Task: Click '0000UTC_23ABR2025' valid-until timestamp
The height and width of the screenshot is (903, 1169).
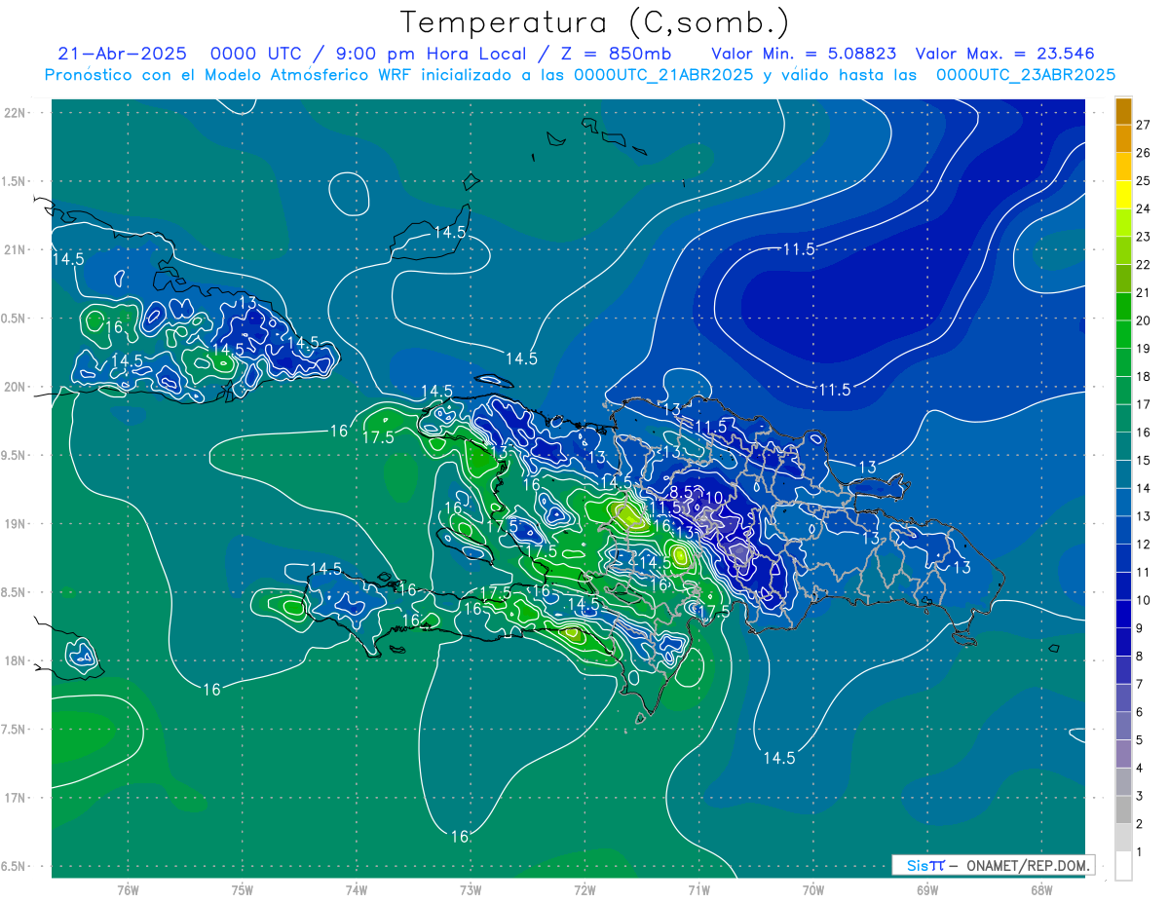Action: (x=1026, y=75)
